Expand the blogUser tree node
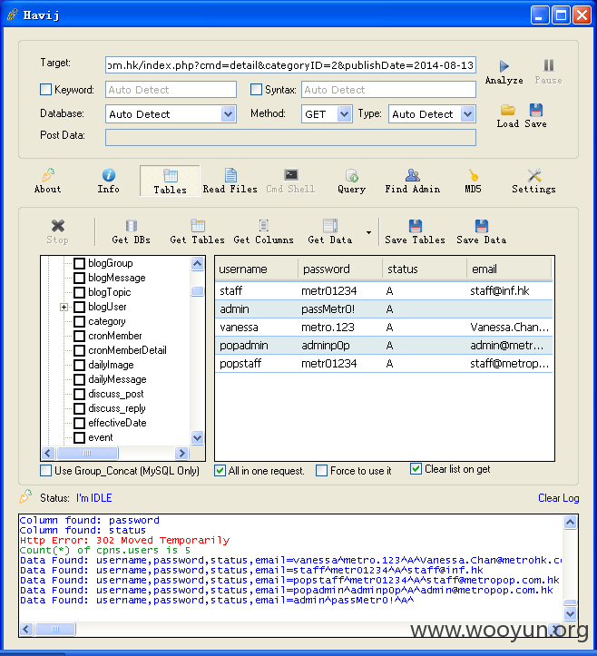This screenshot has width=597, height=656. click(64, 307)
